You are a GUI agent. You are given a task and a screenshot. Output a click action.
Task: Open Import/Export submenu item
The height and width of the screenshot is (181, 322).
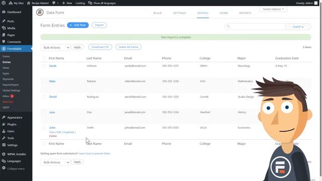11,85
